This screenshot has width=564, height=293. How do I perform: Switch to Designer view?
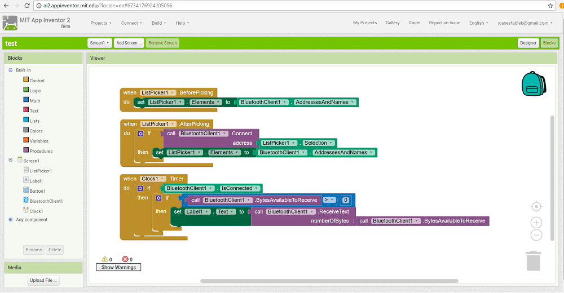click(x=528, y=43)
